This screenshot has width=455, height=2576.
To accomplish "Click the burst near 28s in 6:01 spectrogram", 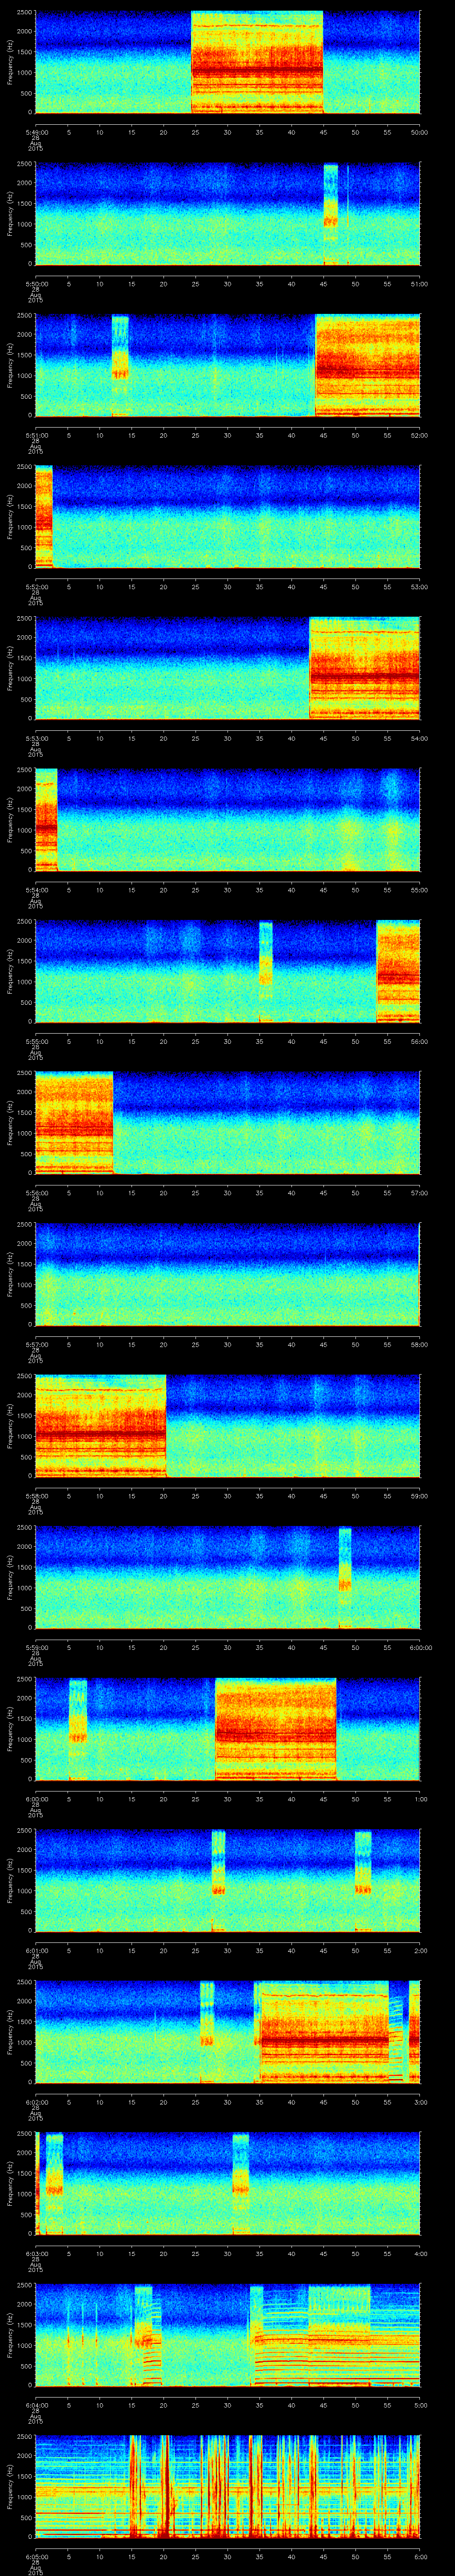I will click(x=218, y=1880).
